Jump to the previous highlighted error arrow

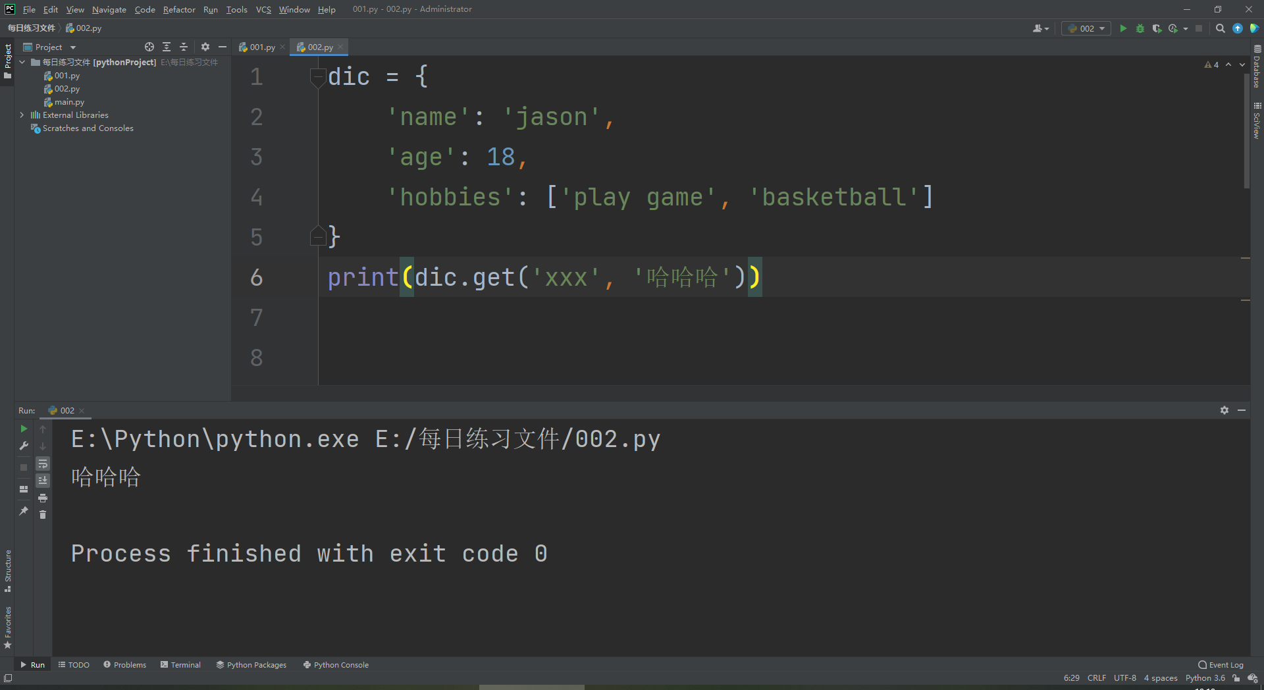pos(1228,65)
